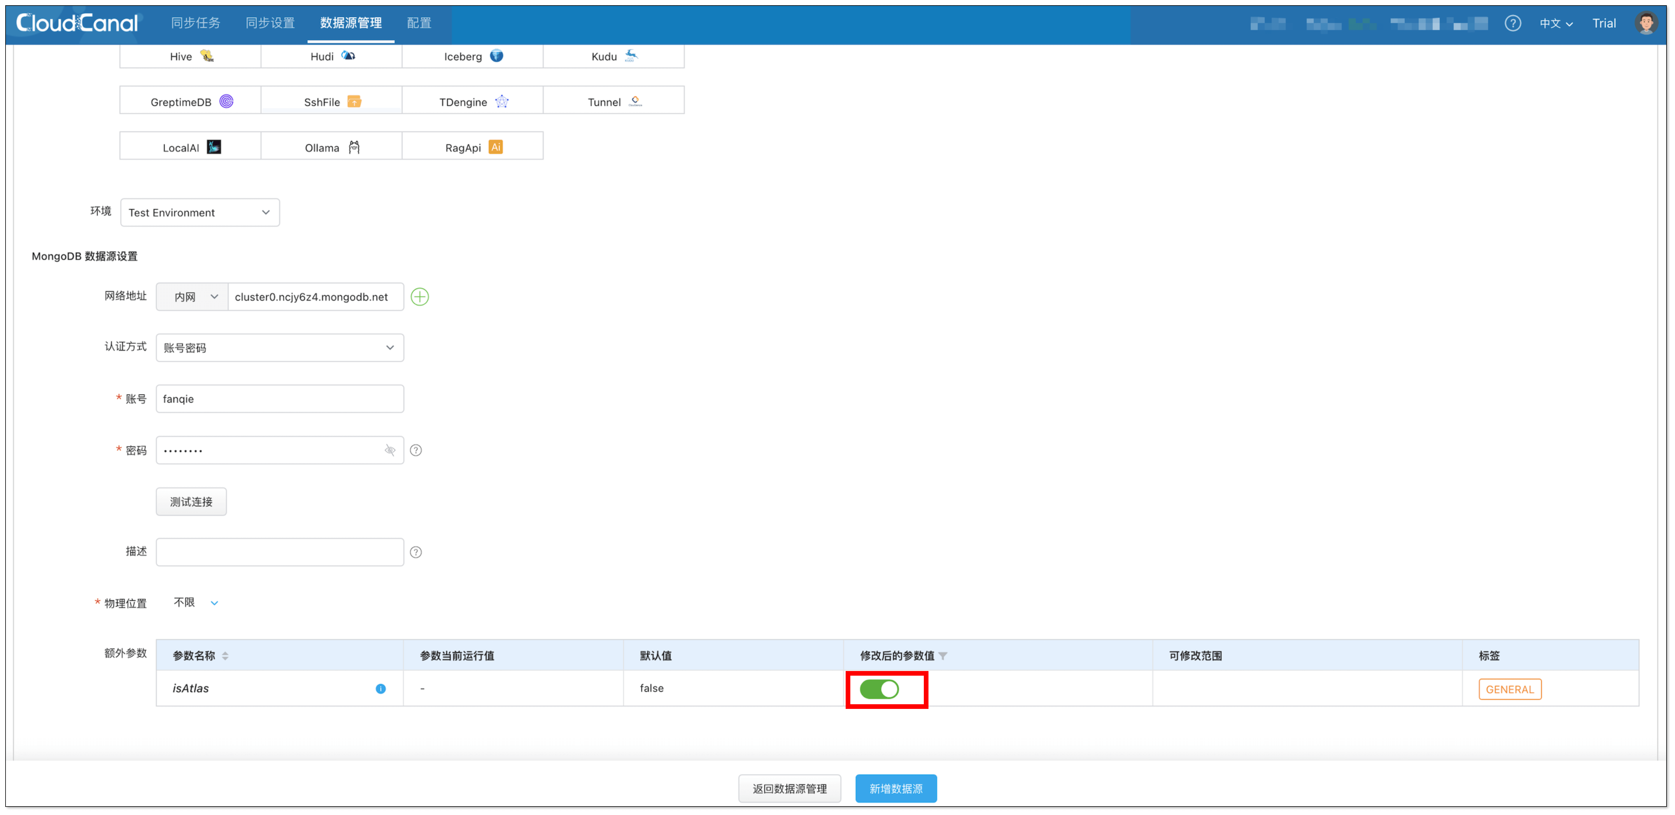Click the help icon beside password field
This screenshot has width=1675, height=815.
(x=416, y=450)
